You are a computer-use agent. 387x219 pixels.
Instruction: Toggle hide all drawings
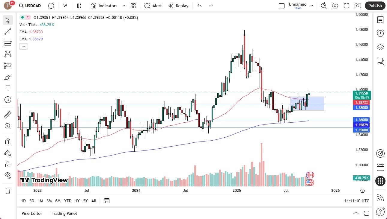click(x=7, y=175)
